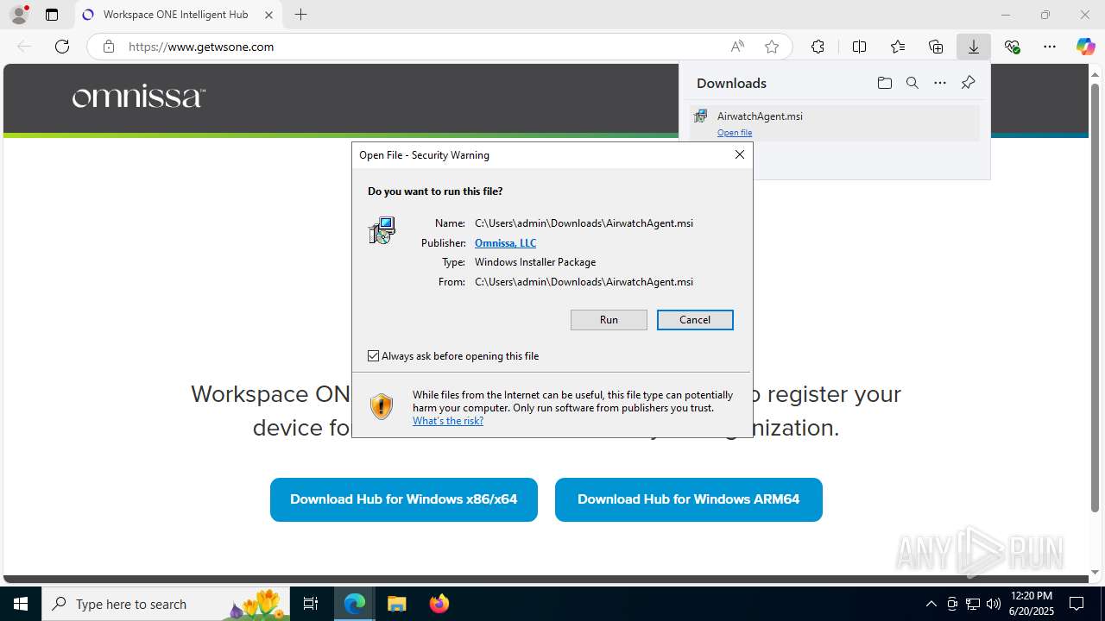This screenshot has height=621, width=1105.
Task: Refresh the getwsone.com page
Action: 62,47
